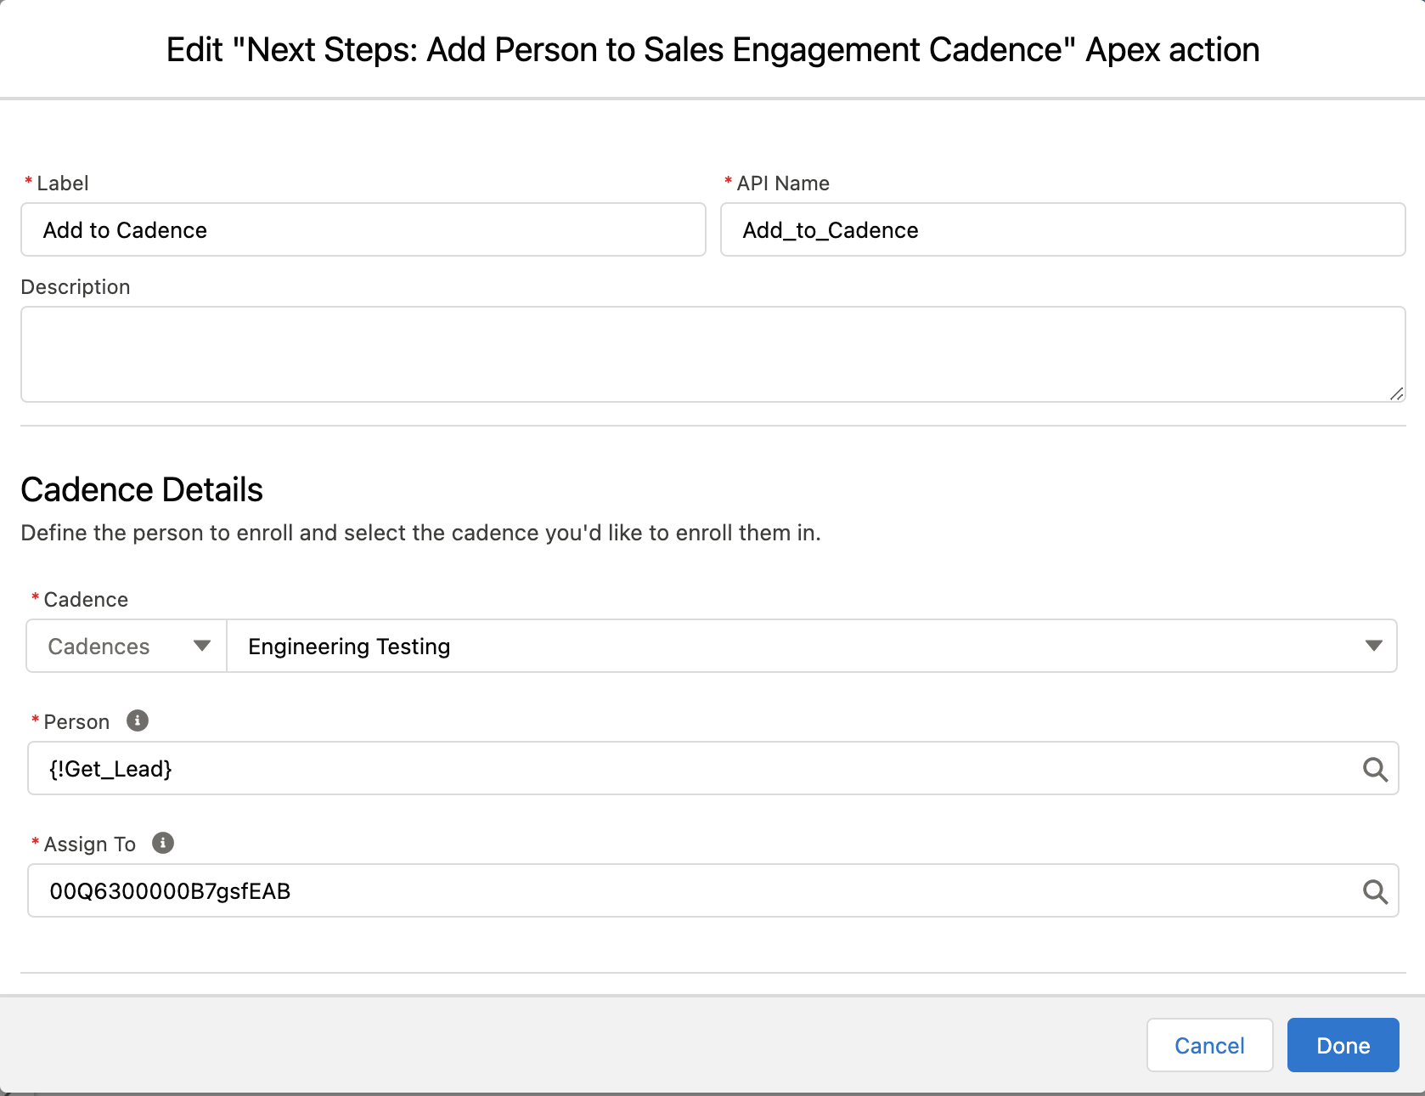Image resolution: width=1425 pixels, height=1096 pixels.
Task: Confirm changes with the Done button
Action: point(1343,1045)
